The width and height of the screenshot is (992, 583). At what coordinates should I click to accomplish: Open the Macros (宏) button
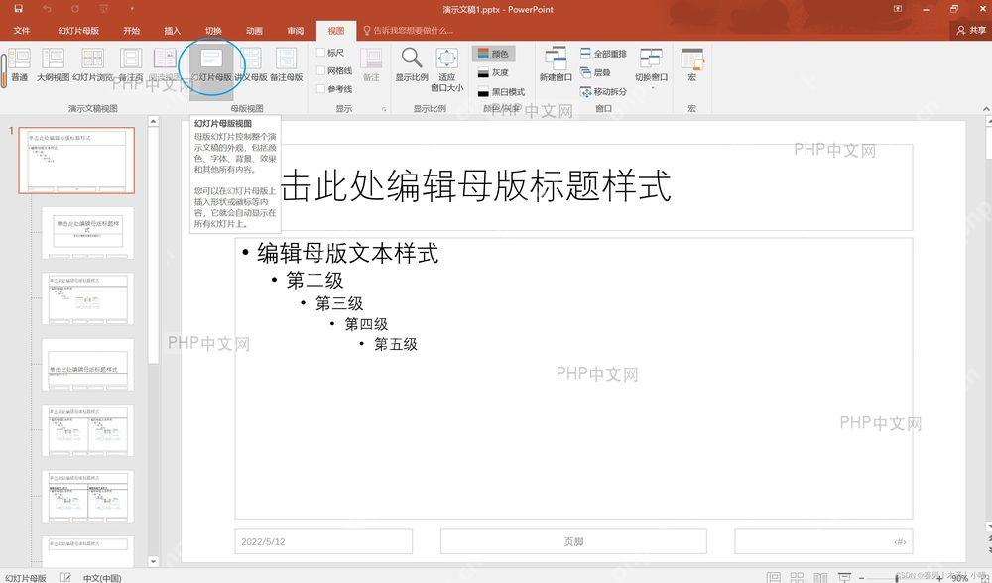691,65
